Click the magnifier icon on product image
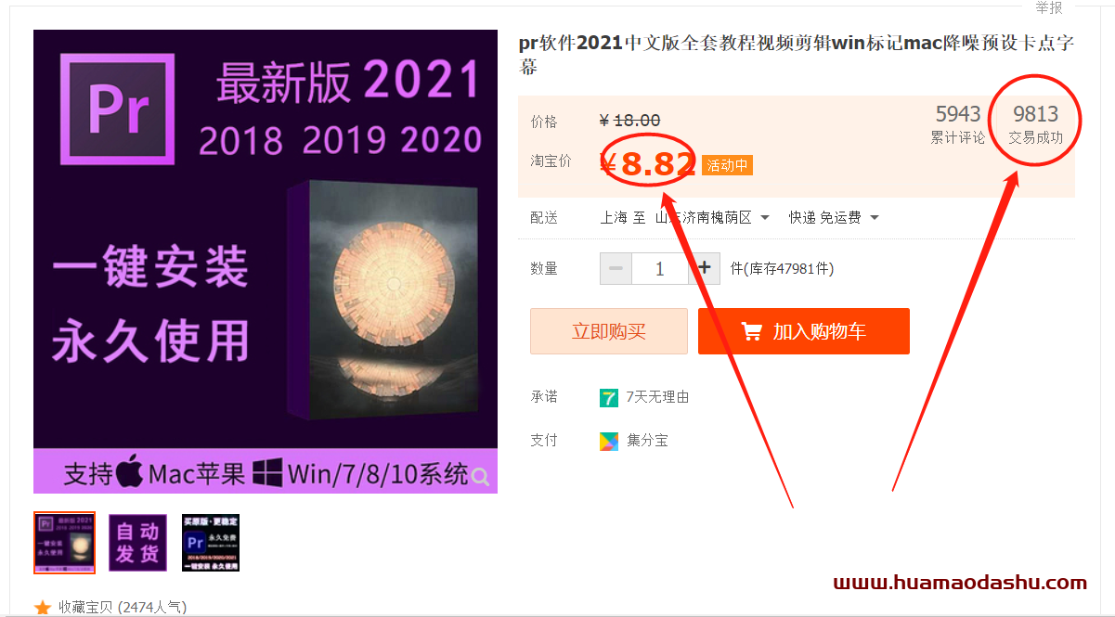Image resolution: width=1115 pixels, height=617 pixels. click(x=480, y=477)
